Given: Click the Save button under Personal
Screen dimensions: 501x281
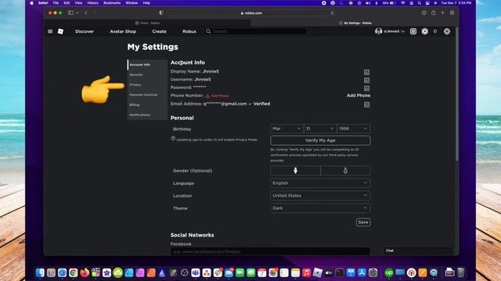Looking at the screenshot, I should (363, 222).
